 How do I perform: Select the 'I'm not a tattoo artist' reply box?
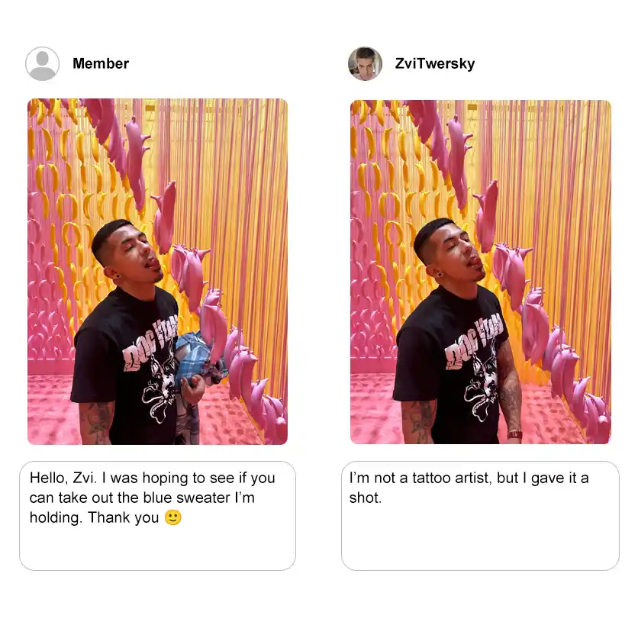click(x=480, y=516)
